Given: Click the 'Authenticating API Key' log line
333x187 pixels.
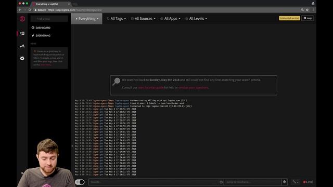Looking at the screenshot, I should click(x=133, y=100).
